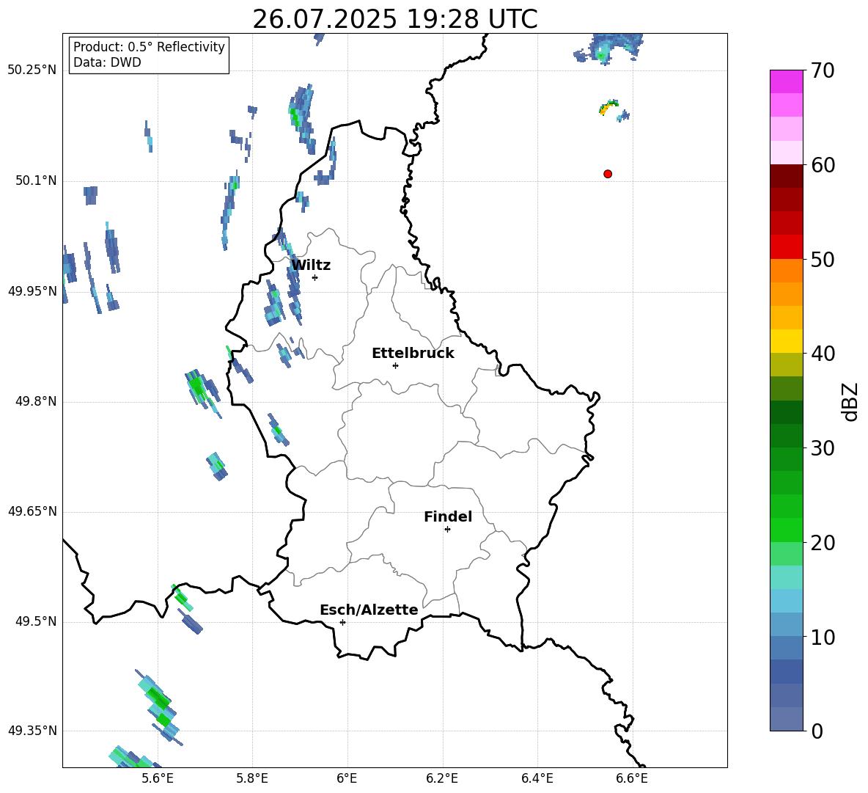Click the 60 tick label on colorbar
The height and width of the screenshot is (793, 868).
tap(823, 165)
